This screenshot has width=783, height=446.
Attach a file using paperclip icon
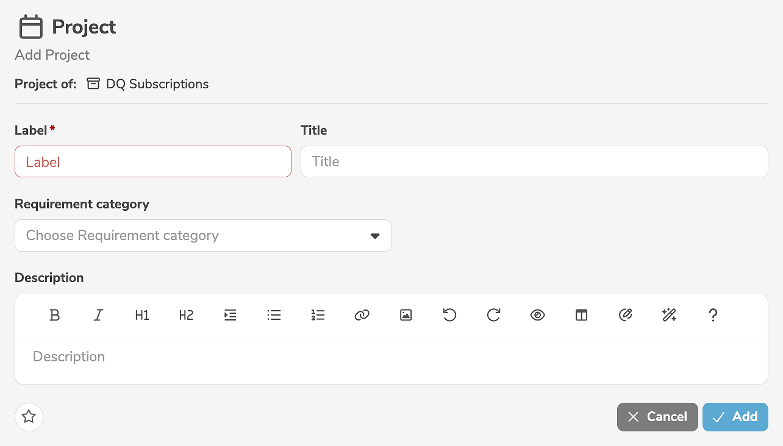pos(625,315)
